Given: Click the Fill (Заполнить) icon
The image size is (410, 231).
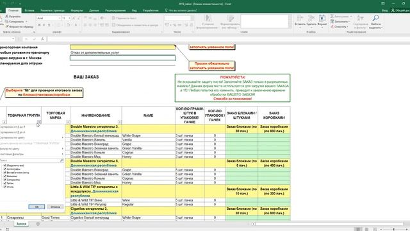Looking at the screenshot, I should (332, 21).
